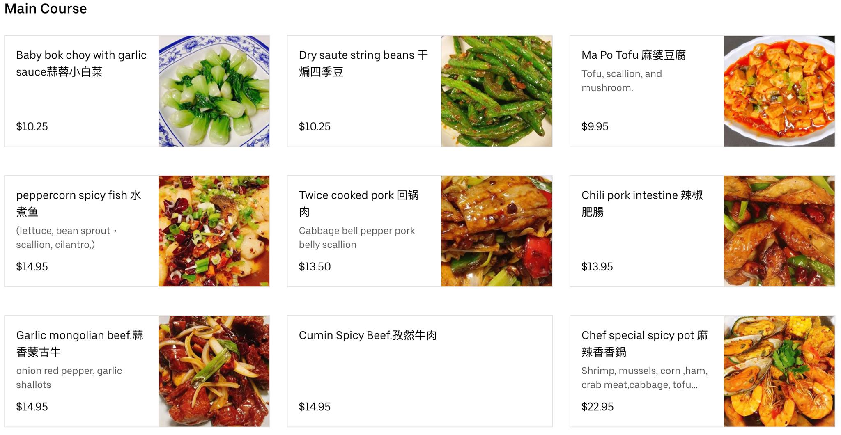The height and width of the screenshot is (435, 841).
Task: Click the Dry saute string beans photo
Action: coord(496,91)
